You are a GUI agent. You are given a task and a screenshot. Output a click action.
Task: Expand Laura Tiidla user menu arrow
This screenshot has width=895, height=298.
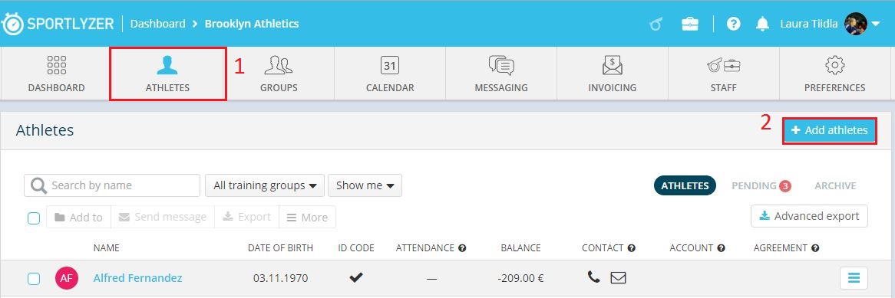(x=876, y=24)
